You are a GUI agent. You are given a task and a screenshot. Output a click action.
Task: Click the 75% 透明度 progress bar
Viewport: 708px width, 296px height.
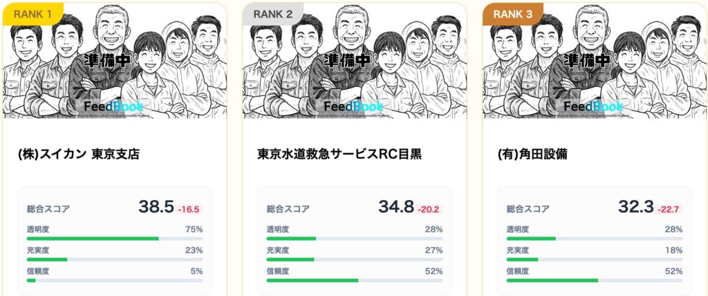(x=114, y=239)
